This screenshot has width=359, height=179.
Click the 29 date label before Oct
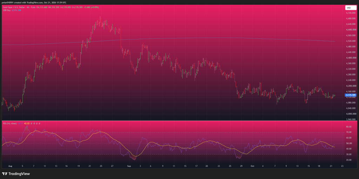pos(241,166)
